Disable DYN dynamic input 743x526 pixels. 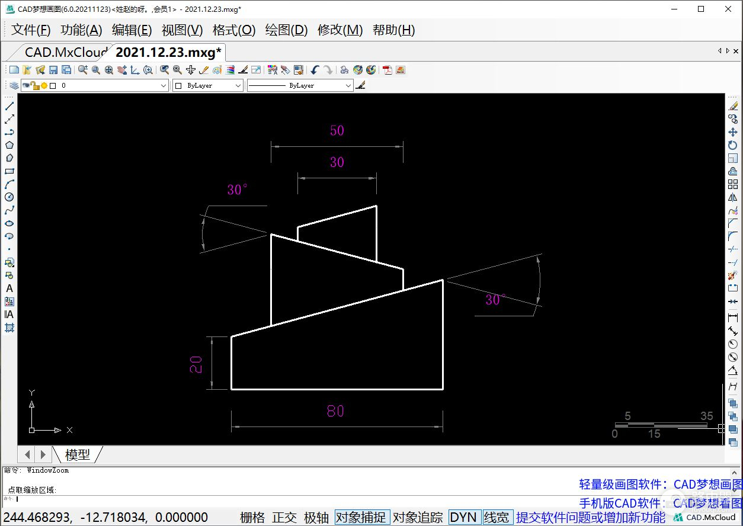point(463,517)
